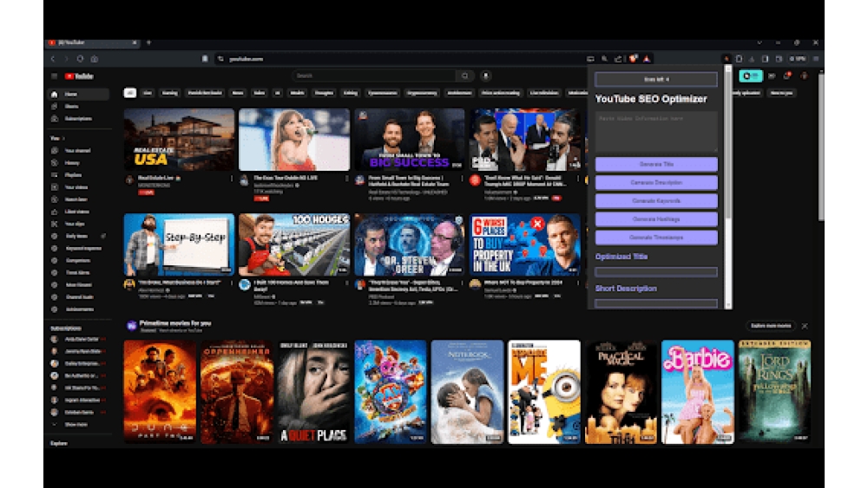
Task: Click the browser reload icon
Action: (80, 59)
